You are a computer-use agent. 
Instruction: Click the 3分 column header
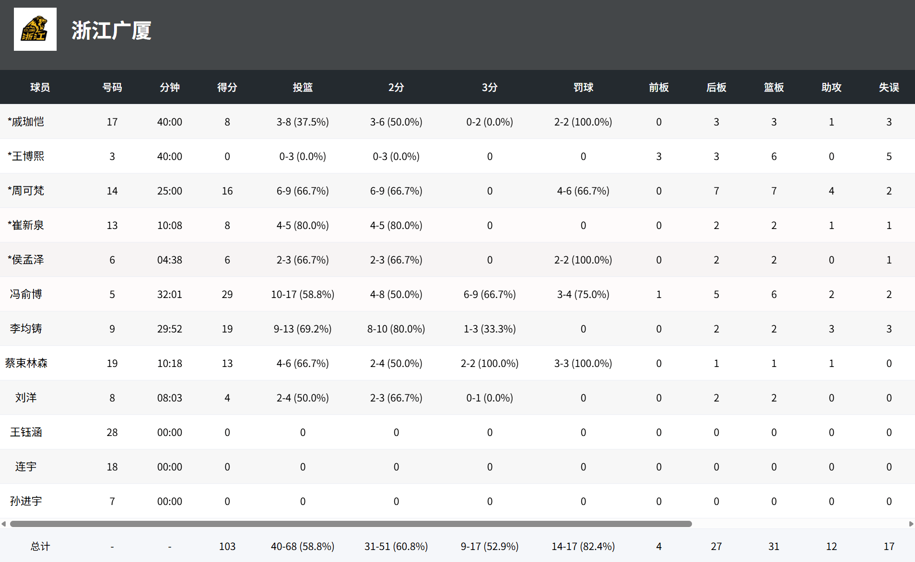pyautogui.click(x=490, y=87)
